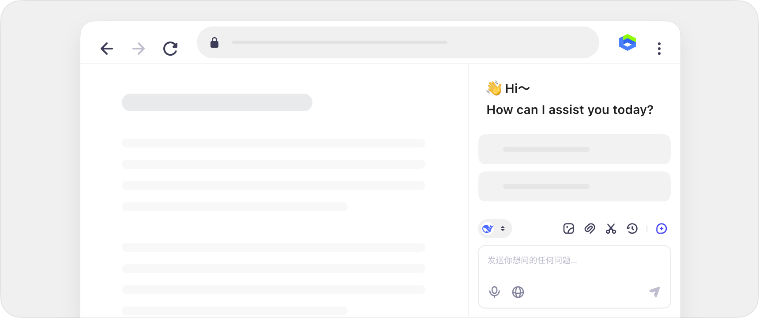Toggle microphone voice input
Screen dimensions: 759x318
pyautogui.click(x=495, y=292)
